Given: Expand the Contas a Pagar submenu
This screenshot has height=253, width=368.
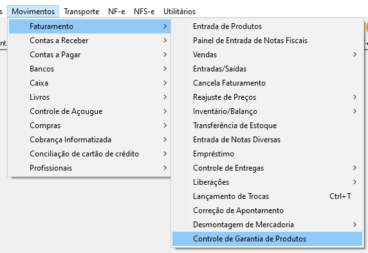Looking at the screenshot, I should 89,55.
